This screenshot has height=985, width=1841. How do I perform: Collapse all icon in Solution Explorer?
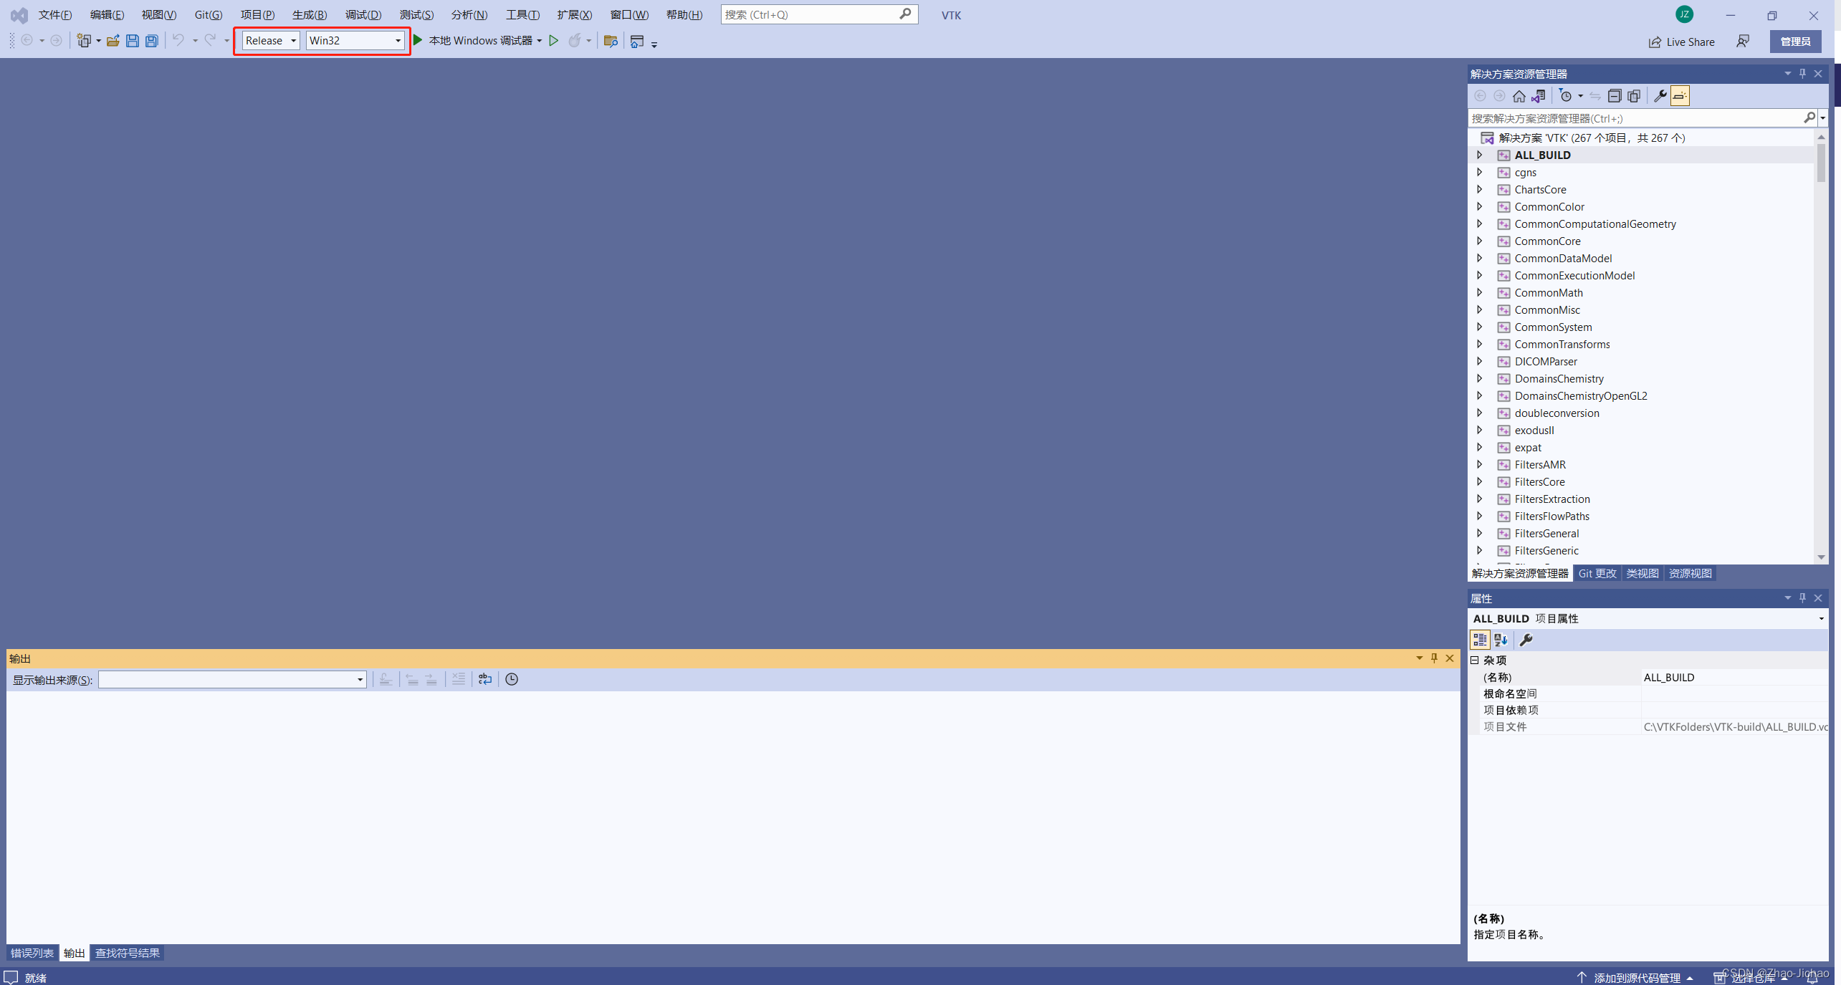tap(1615, 96)
